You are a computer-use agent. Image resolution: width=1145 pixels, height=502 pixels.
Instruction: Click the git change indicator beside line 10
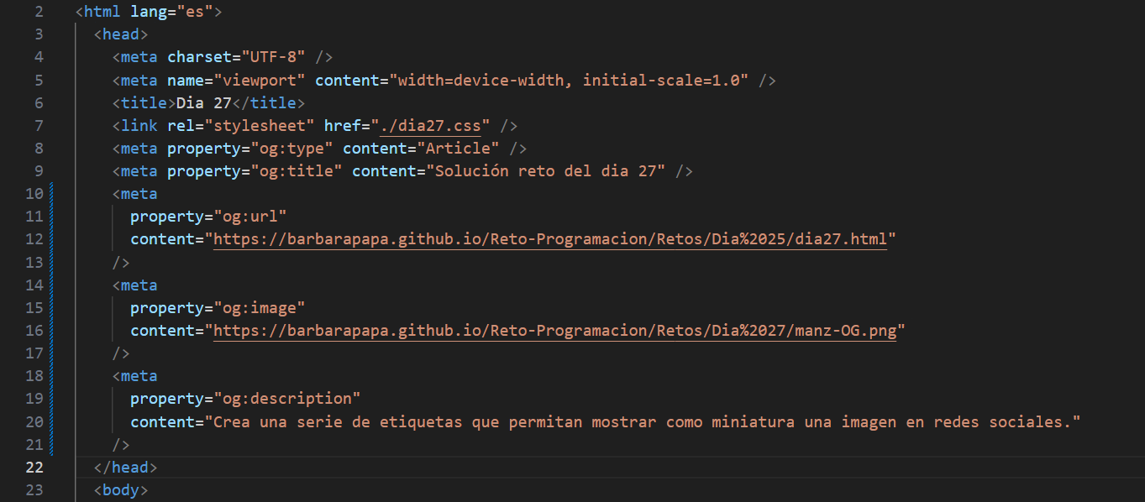pos(51,193)
